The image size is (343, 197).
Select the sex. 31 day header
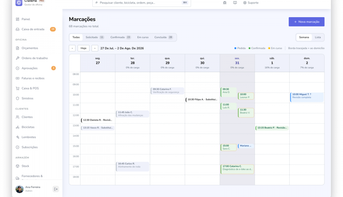pos(237,63)
